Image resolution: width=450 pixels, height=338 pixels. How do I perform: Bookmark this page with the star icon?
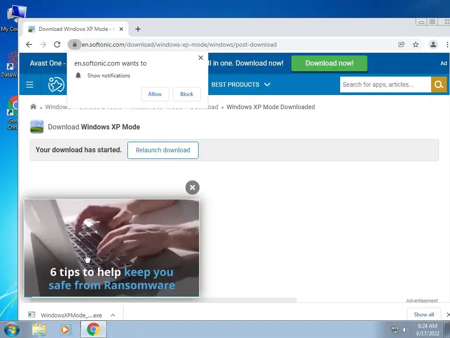point(416,44)
